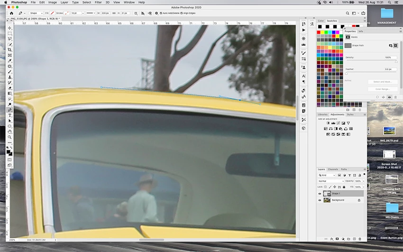Select the Eyedropper tool
Image resolution: width=403 pixels, height=252 pixels.
point(10,61)
